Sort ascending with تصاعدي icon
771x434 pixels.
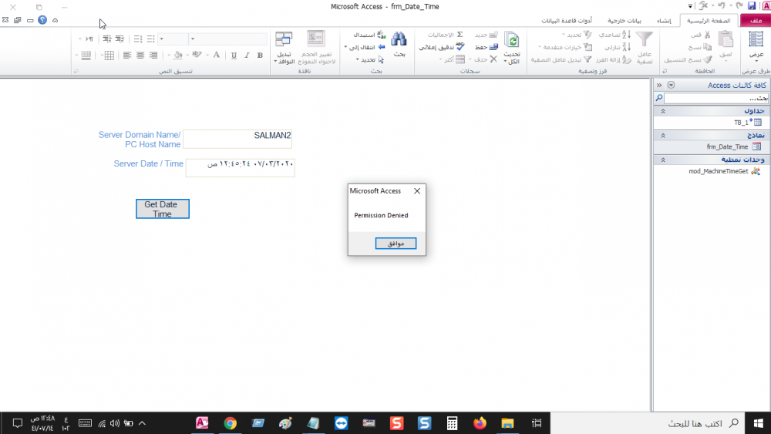click(626, 35)
